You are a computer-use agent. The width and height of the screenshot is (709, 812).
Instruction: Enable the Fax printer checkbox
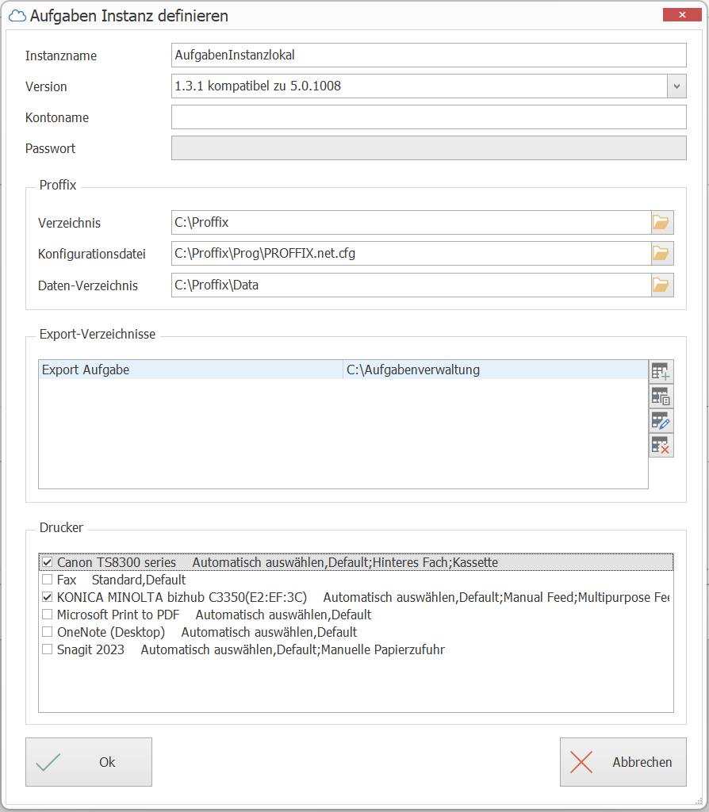pos(47,580)
